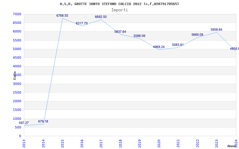The width and height of the screenshot is (239, 149).
Task: Click the x-axis year 2014
Action: [x=43, y=144]
